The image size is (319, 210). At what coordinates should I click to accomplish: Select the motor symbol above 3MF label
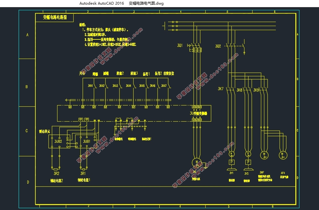tap(264, 155)
